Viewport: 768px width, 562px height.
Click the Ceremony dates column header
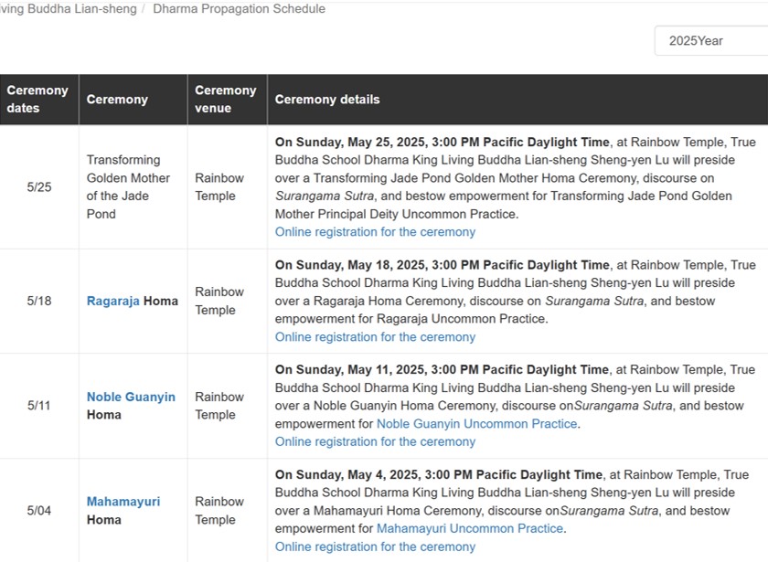[x=39, y=100]
